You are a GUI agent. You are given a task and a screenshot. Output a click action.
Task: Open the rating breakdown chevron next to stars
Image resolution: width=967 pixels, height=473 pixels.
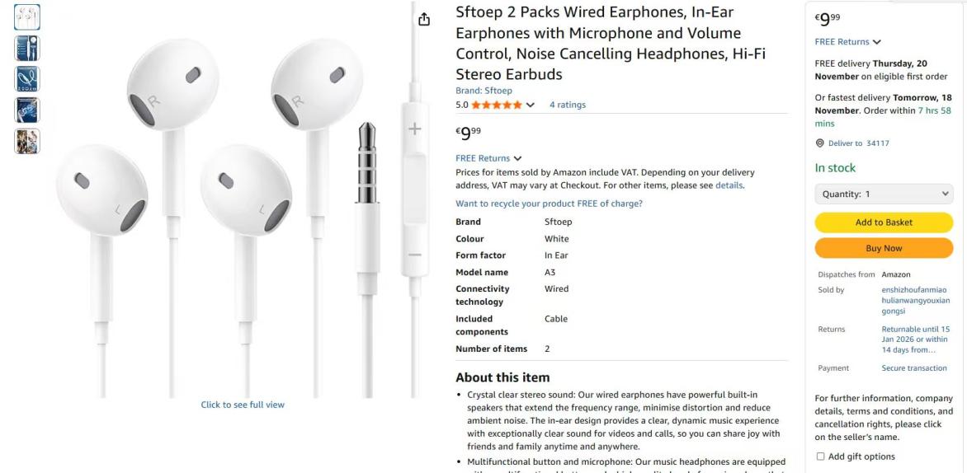pos(530,105)
